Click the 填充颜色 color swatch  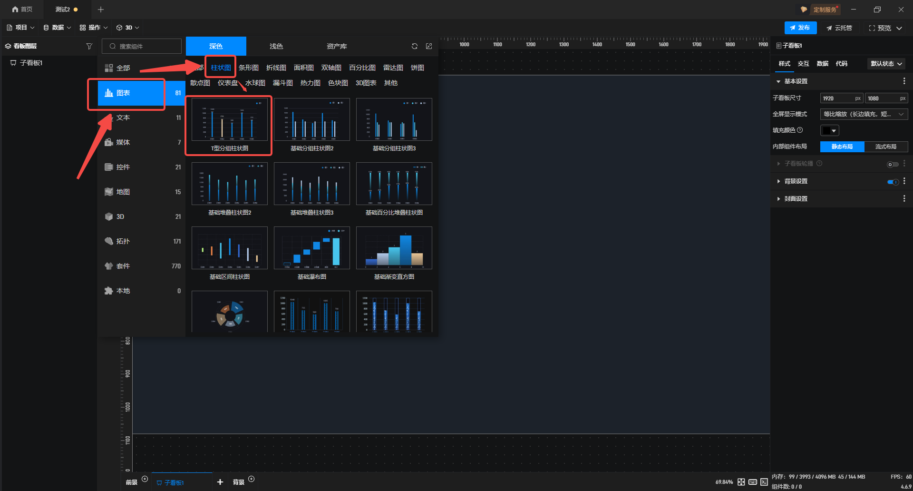pos(829,130)
